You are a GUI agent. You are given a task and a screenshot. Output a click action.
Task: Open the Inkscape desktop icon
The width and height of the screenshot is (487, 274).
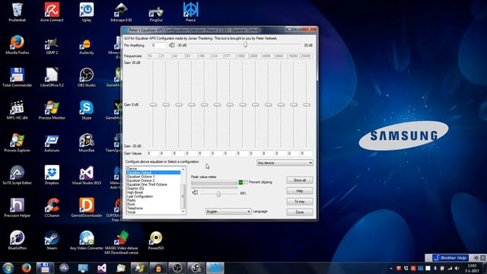click(x=121, y=12)
